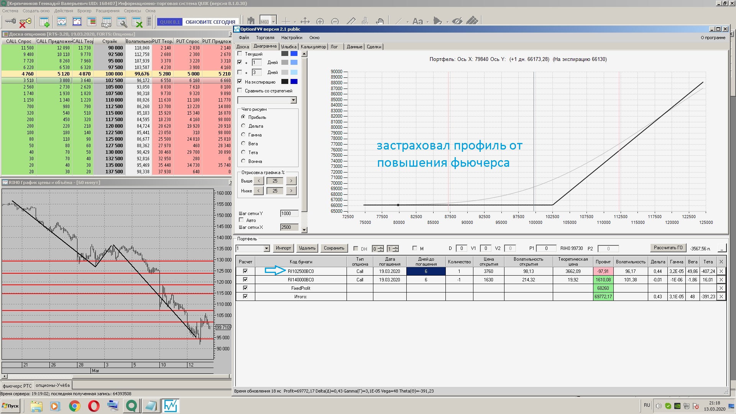Viewport: 736px width, 414px height.
Task: Click the create new table toolbar icon
Action: point(44,22)
